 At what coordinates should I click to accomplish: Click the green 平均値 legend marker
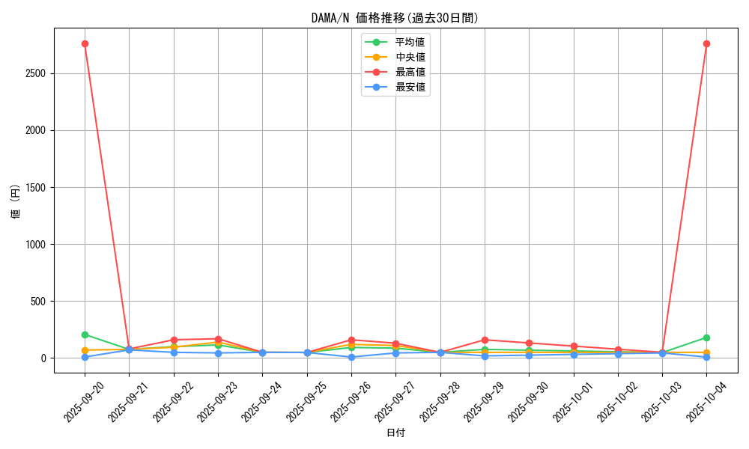click(x=377, y=42)
